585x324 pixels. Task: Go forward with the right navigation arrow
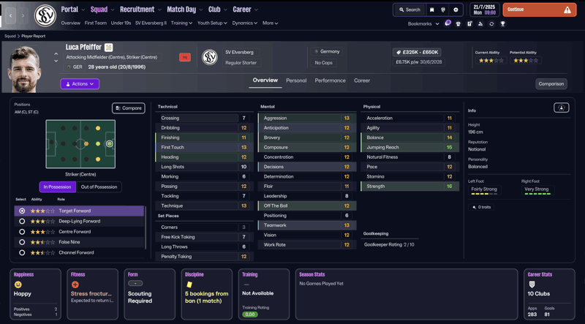click(23, 15)
